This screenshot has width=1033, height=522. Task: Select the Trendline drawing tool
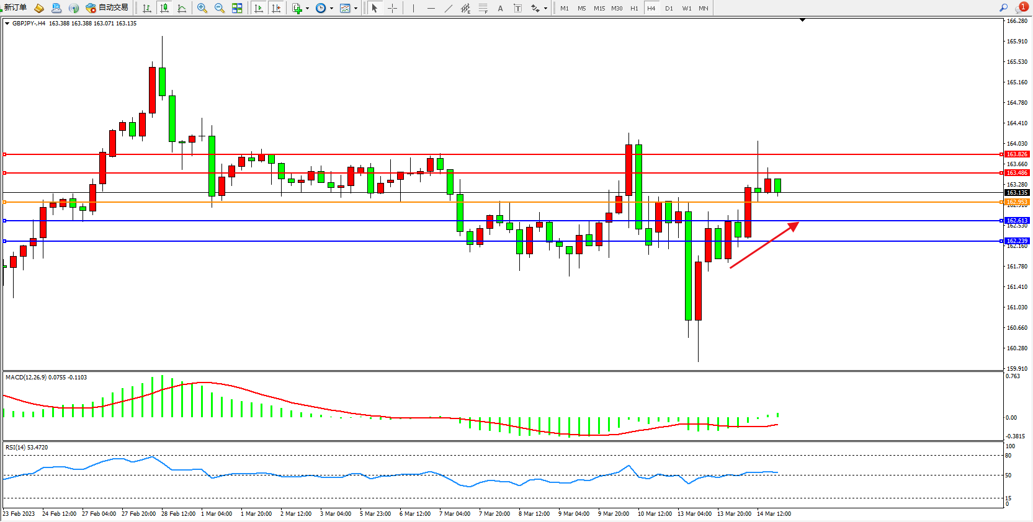(x=448, y=8)
